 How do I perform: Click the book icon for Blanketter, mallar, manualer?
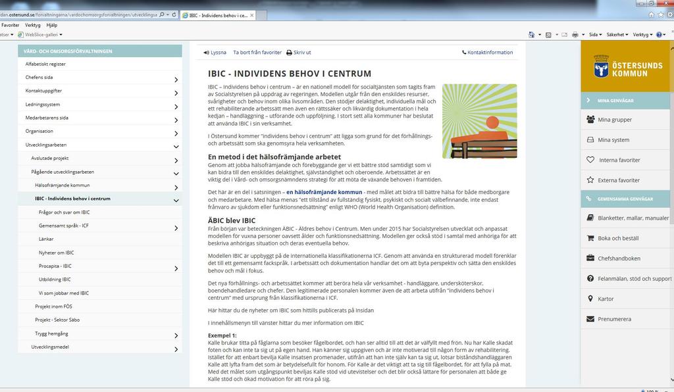(590, 218)
